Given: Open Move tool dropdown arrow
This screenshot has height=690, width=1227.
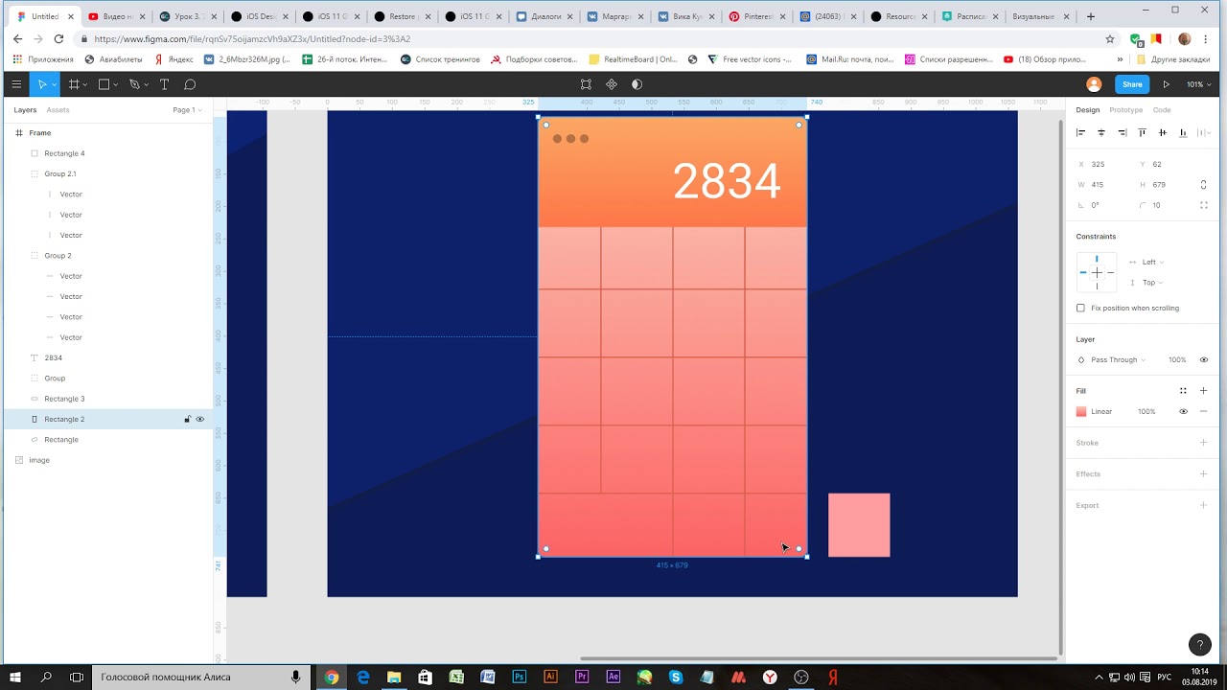Looking at the screenshot, I should point(54,85).
